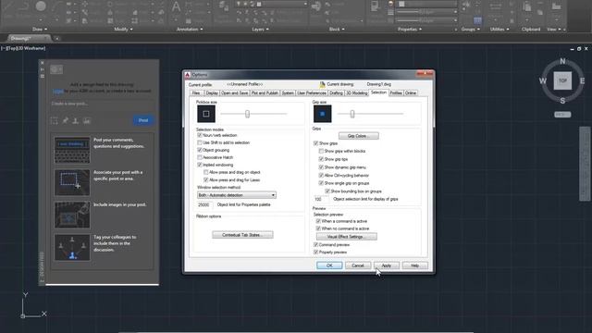
Task: Enable Use Shift to add to selection
Action: pos(200,142)
